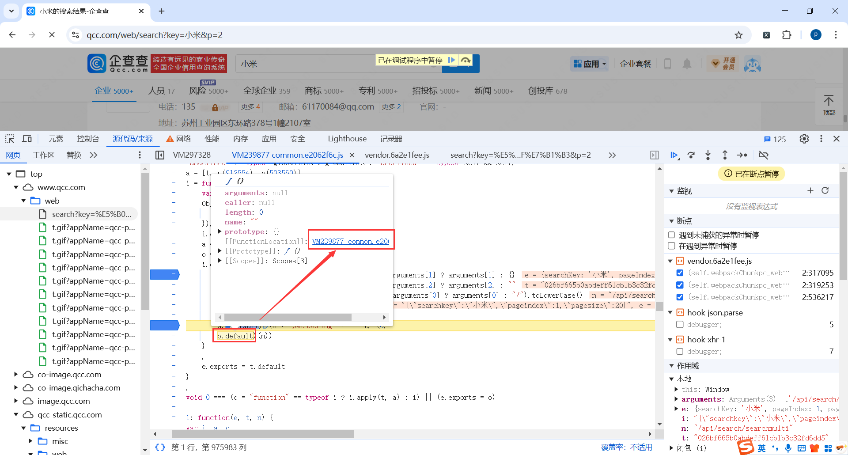Click the file tree vertical scrollbar

coord(145,241)
